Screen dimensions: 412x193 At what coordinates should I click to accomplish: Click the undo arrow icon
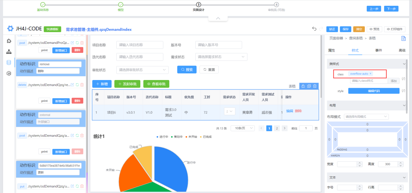(x=314, y=29)
